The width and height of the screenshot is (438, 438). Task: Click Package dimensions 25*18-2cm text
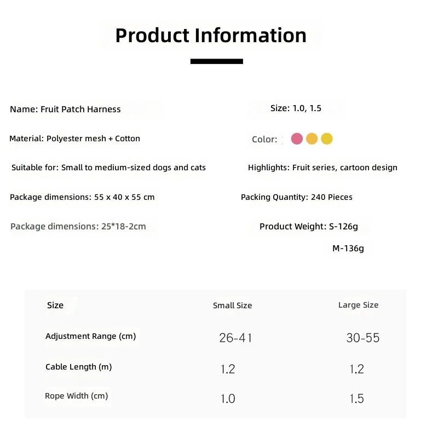pyautogui.click(x=78, y=227)
